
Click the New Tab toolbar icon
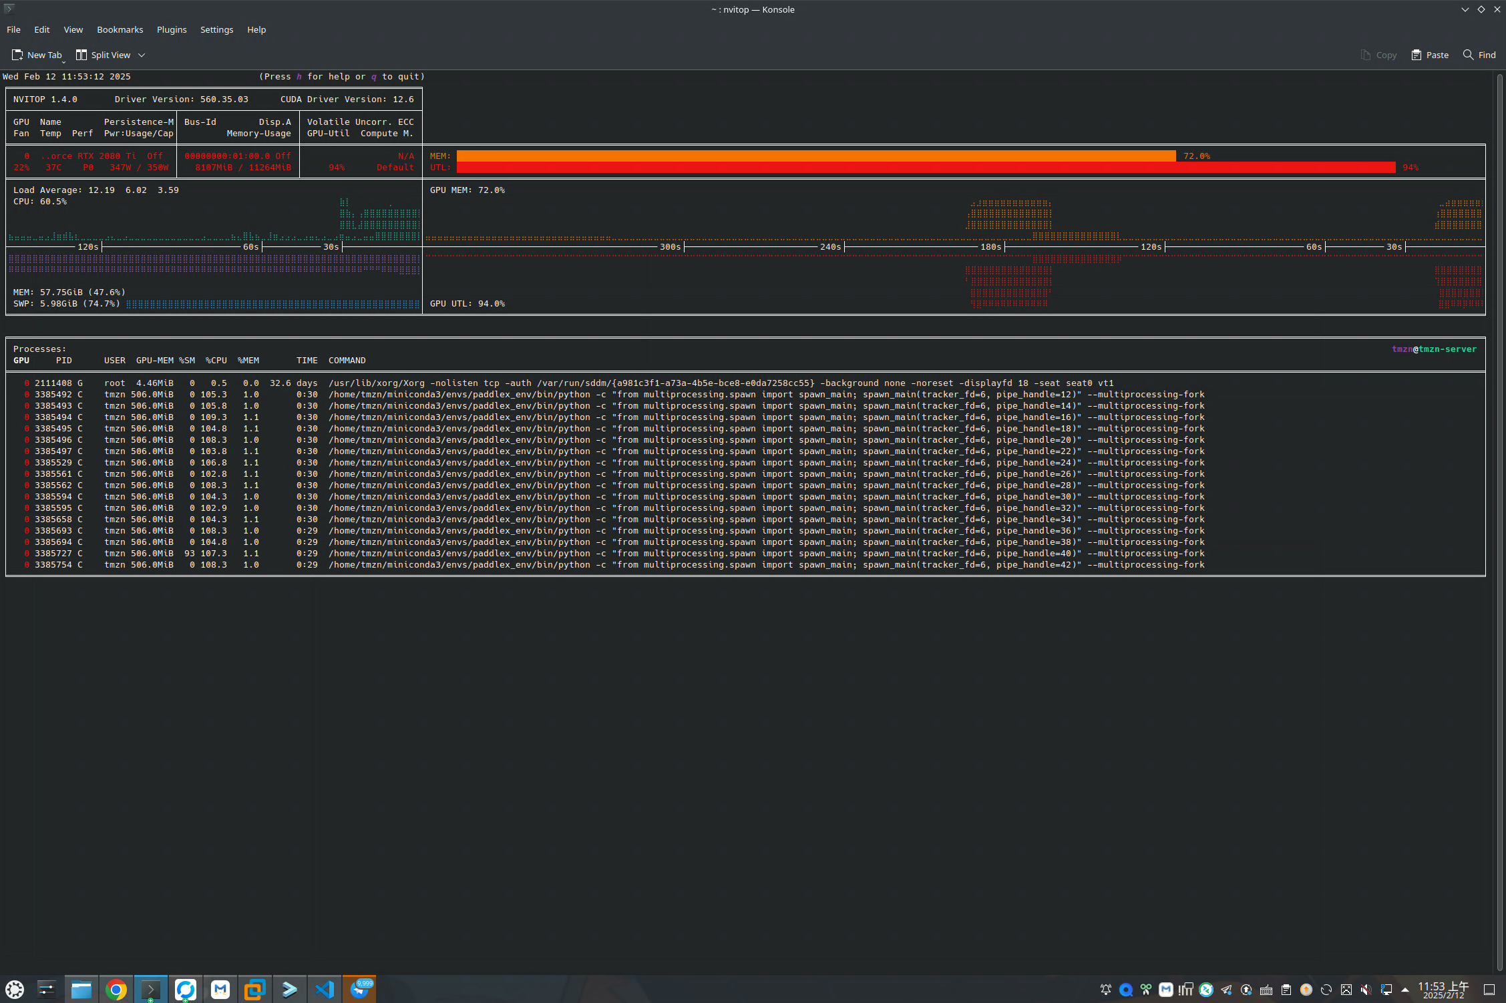pos(17,55)
